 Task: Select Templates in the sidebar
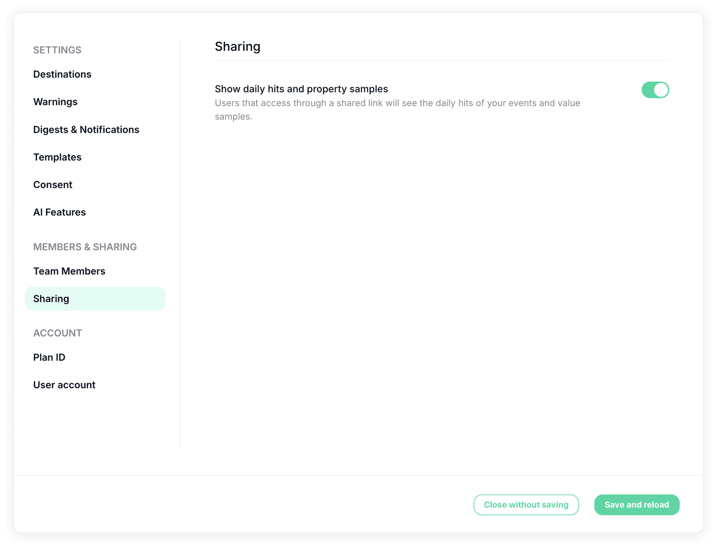point(57,157)
